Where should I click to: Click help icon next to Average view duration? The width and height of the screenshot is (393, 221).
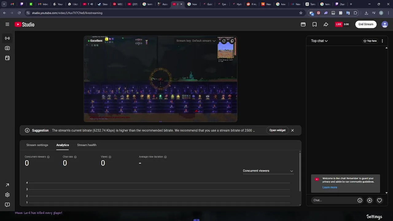165,157
